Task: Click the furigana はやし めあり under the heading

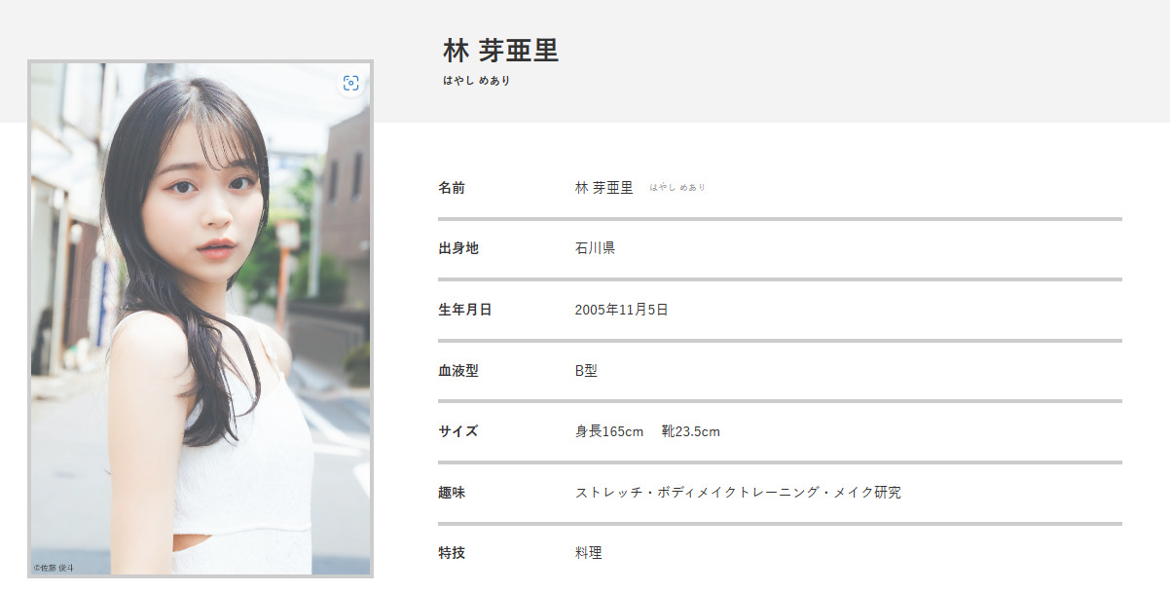Action: coord(476,81)
